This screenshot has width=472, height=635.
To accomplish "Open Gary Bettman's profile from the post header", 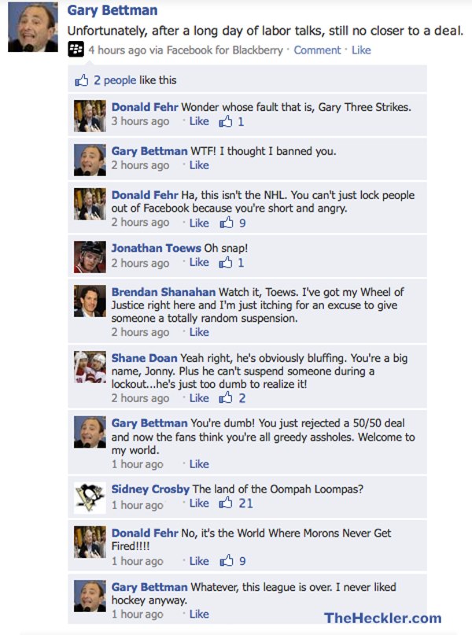I will coord(112,10).
